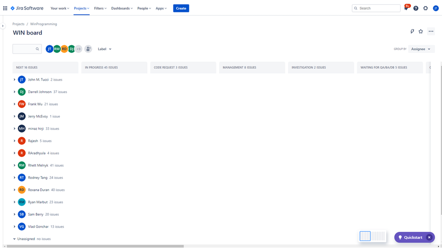442x249 pixels.
Task: Expand minaz hirji swimlane
Action: tap(14, 128)
